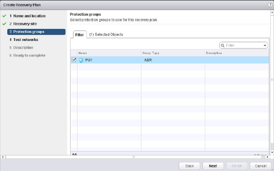
Task: Click the help question mark icon
Action: click(270, 5)
